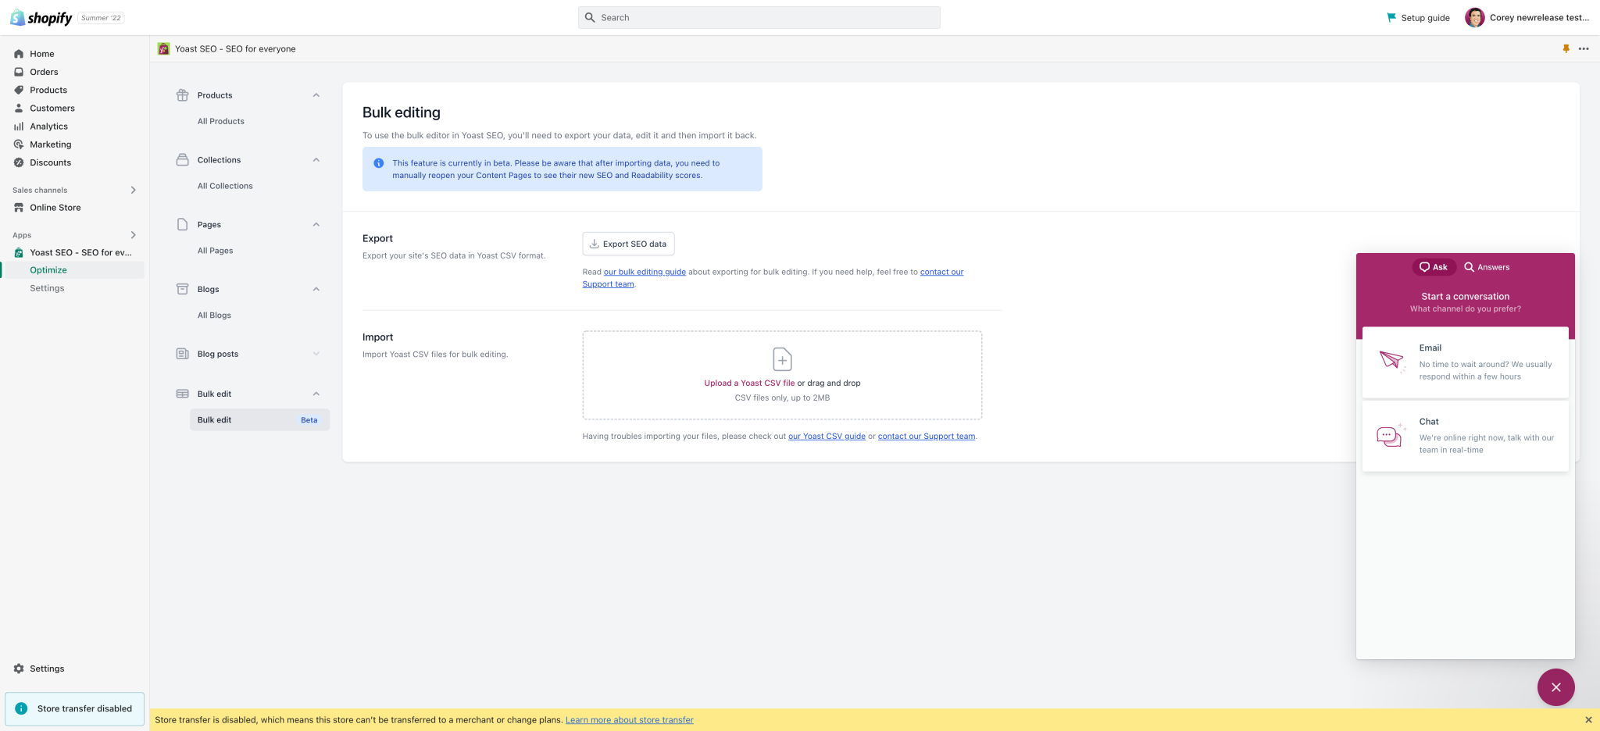Click Store transfer disabled notice
This screenshot has height=731, width=1600.
[x=75, y=708]
